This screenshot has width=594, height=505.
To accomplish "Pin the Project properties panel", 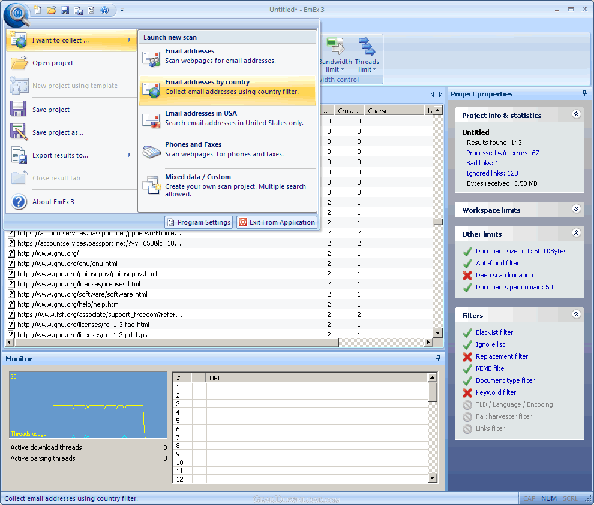I will 584,93.
